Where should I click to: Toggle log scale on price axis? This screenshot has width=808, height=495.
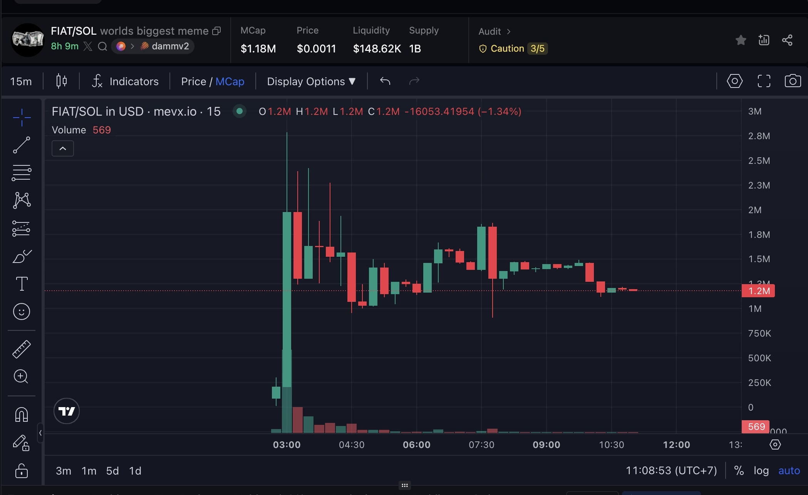coord(761,471)
